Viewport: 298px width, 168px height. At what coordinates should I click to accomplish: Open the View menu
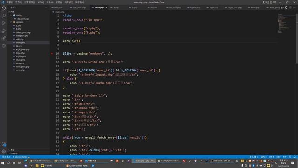[x=41, y=2]
